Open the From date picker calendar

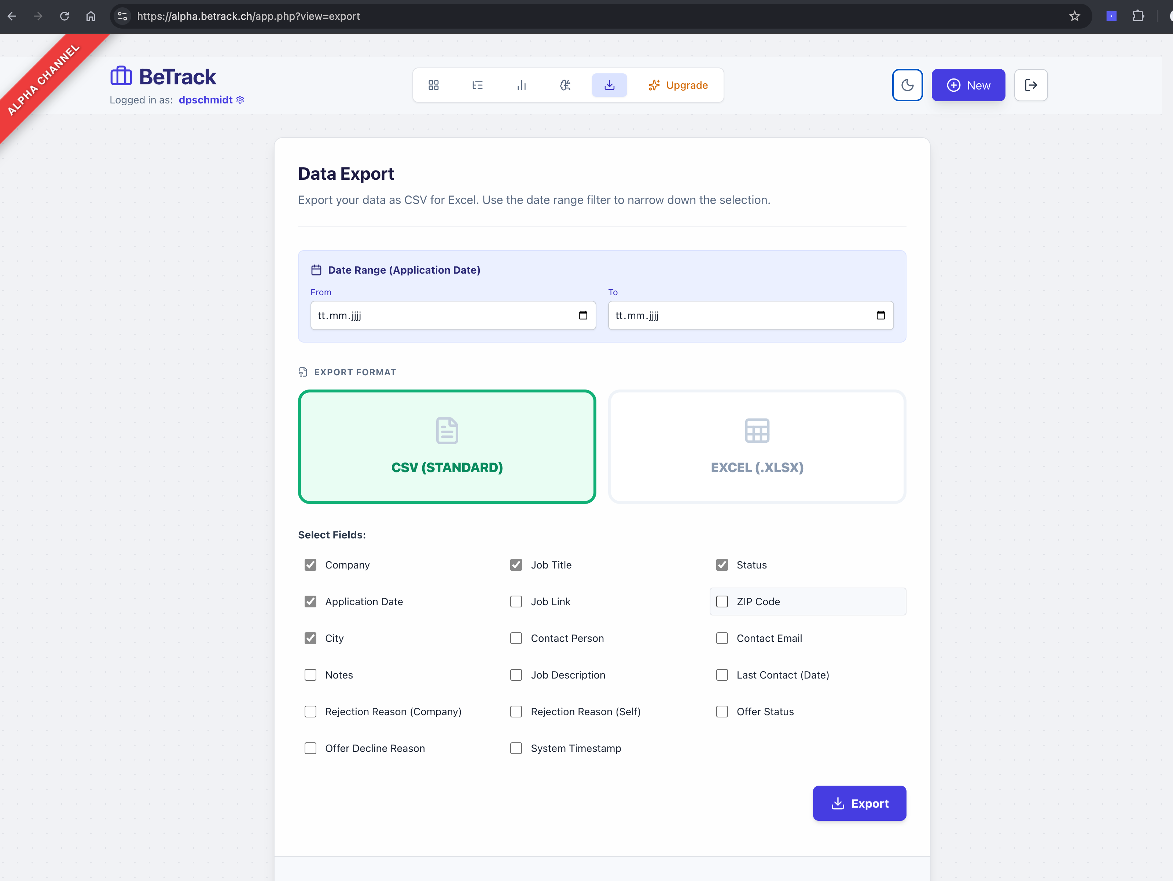point(583,315)
